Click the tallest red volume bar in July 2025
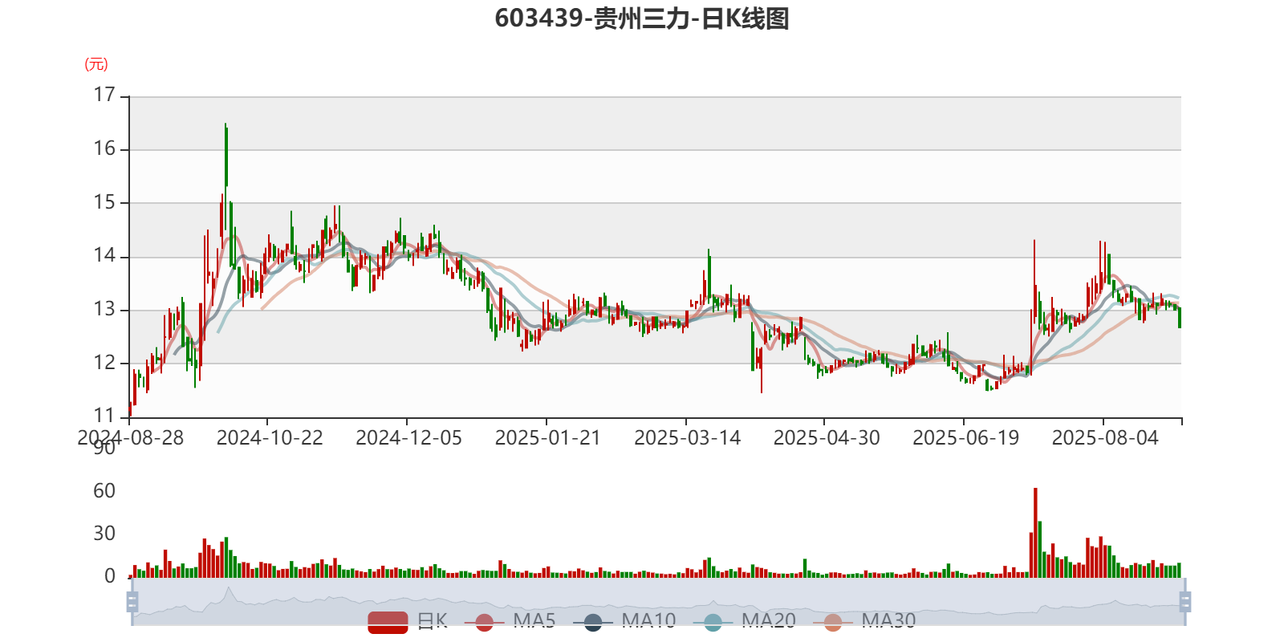The image size is (1284, 642). point(1035,533)
